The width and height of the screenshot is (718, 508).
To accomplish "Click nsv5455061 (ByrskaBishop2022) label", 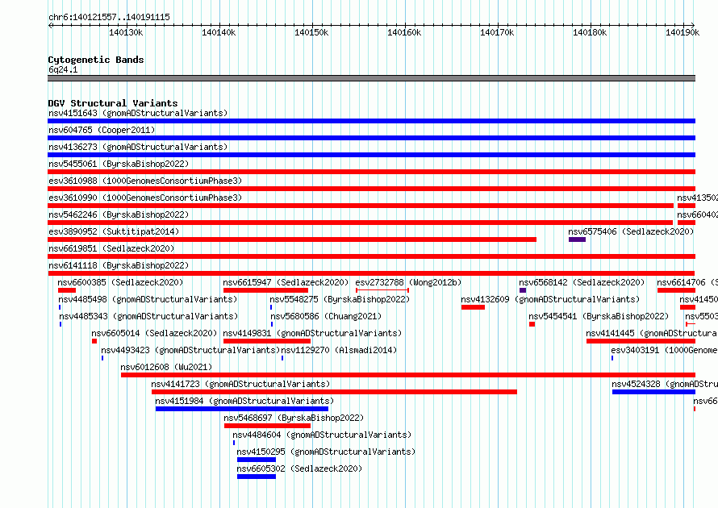I will (x=119, y=164).
